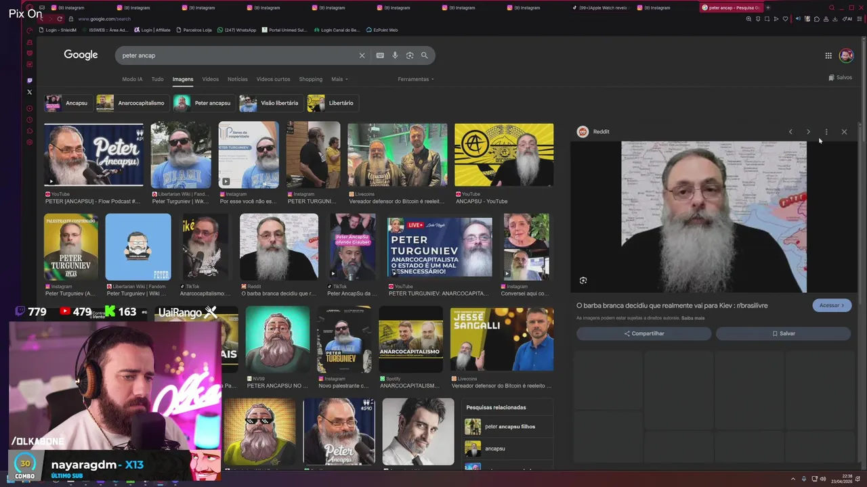
Task: Open the Google apps grid
Action: [x=828, y=55]
